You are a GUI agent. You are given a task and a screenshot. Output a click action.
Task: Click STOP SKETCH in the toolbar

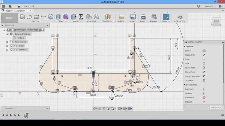click(179, 18)
